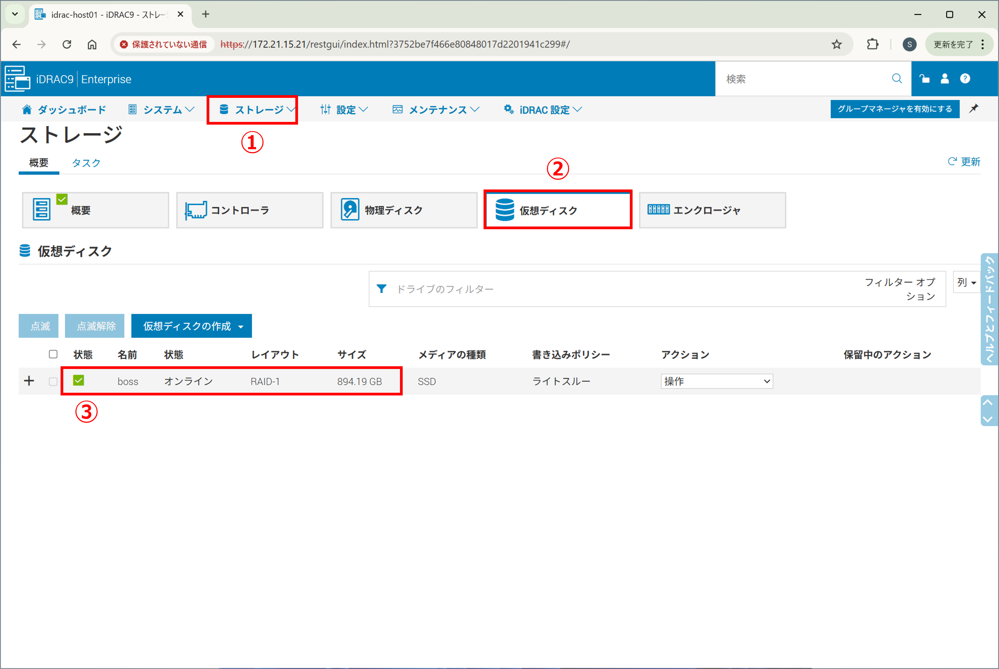Click the 更新 refresh link

click(964, 162)
